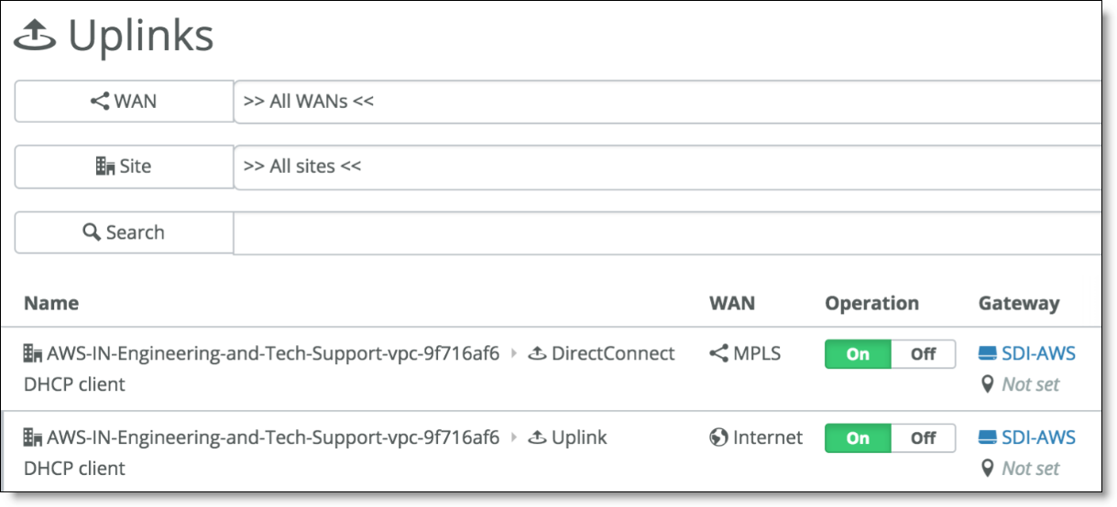Click the location pin icon in Uplink row
The width and height of the screenshot is (1117, 507).
(987, 469)
